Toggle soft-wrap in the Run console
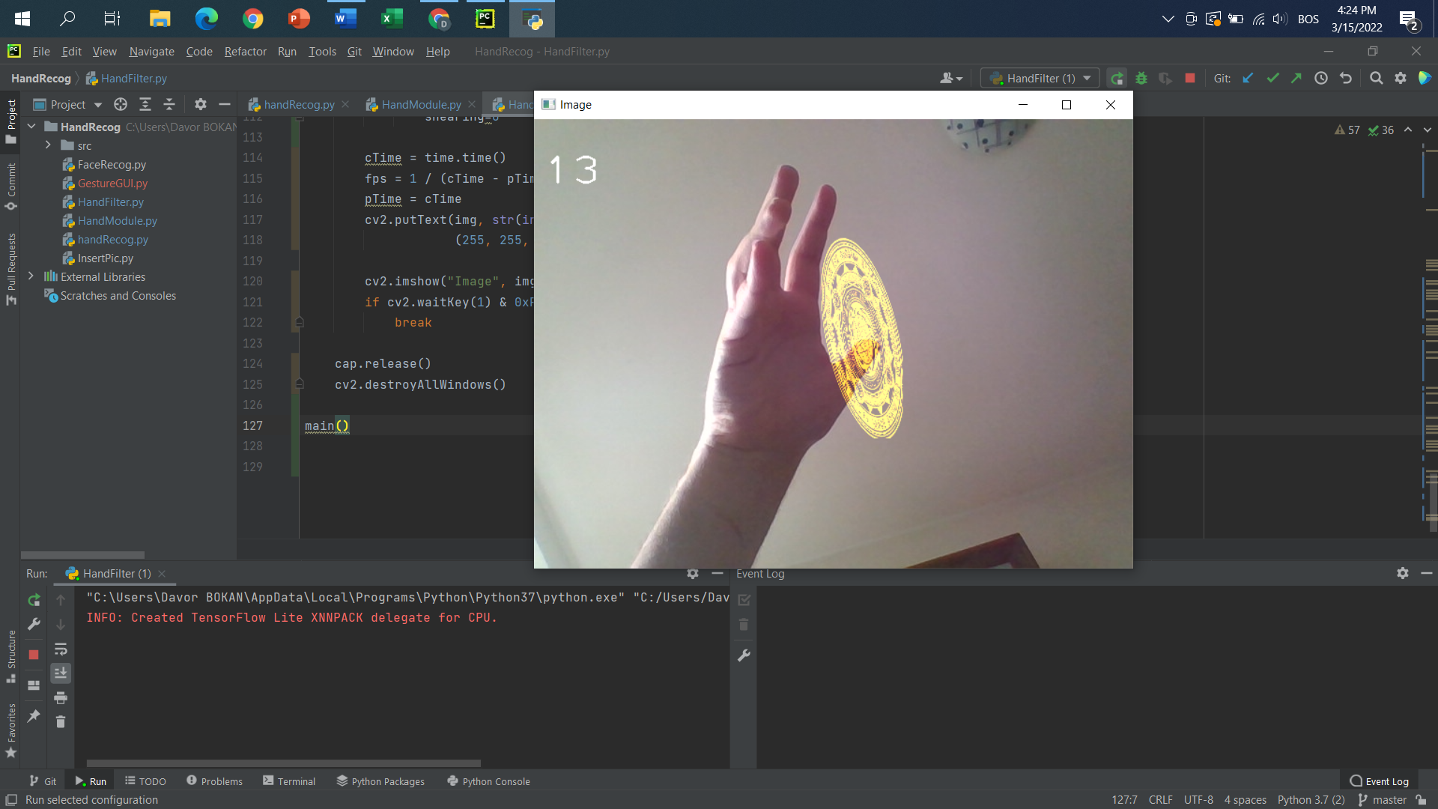This screenshot has height=809, width=1438. (x=61, y=649)
